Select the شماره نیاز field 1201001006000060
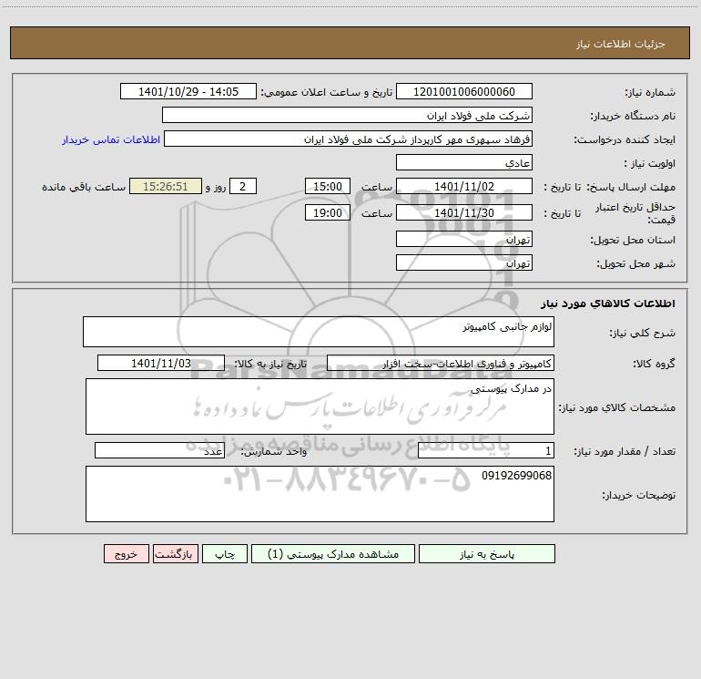This screenshot has height=679, width=701. pyautogui.click(x=464, y=91)
